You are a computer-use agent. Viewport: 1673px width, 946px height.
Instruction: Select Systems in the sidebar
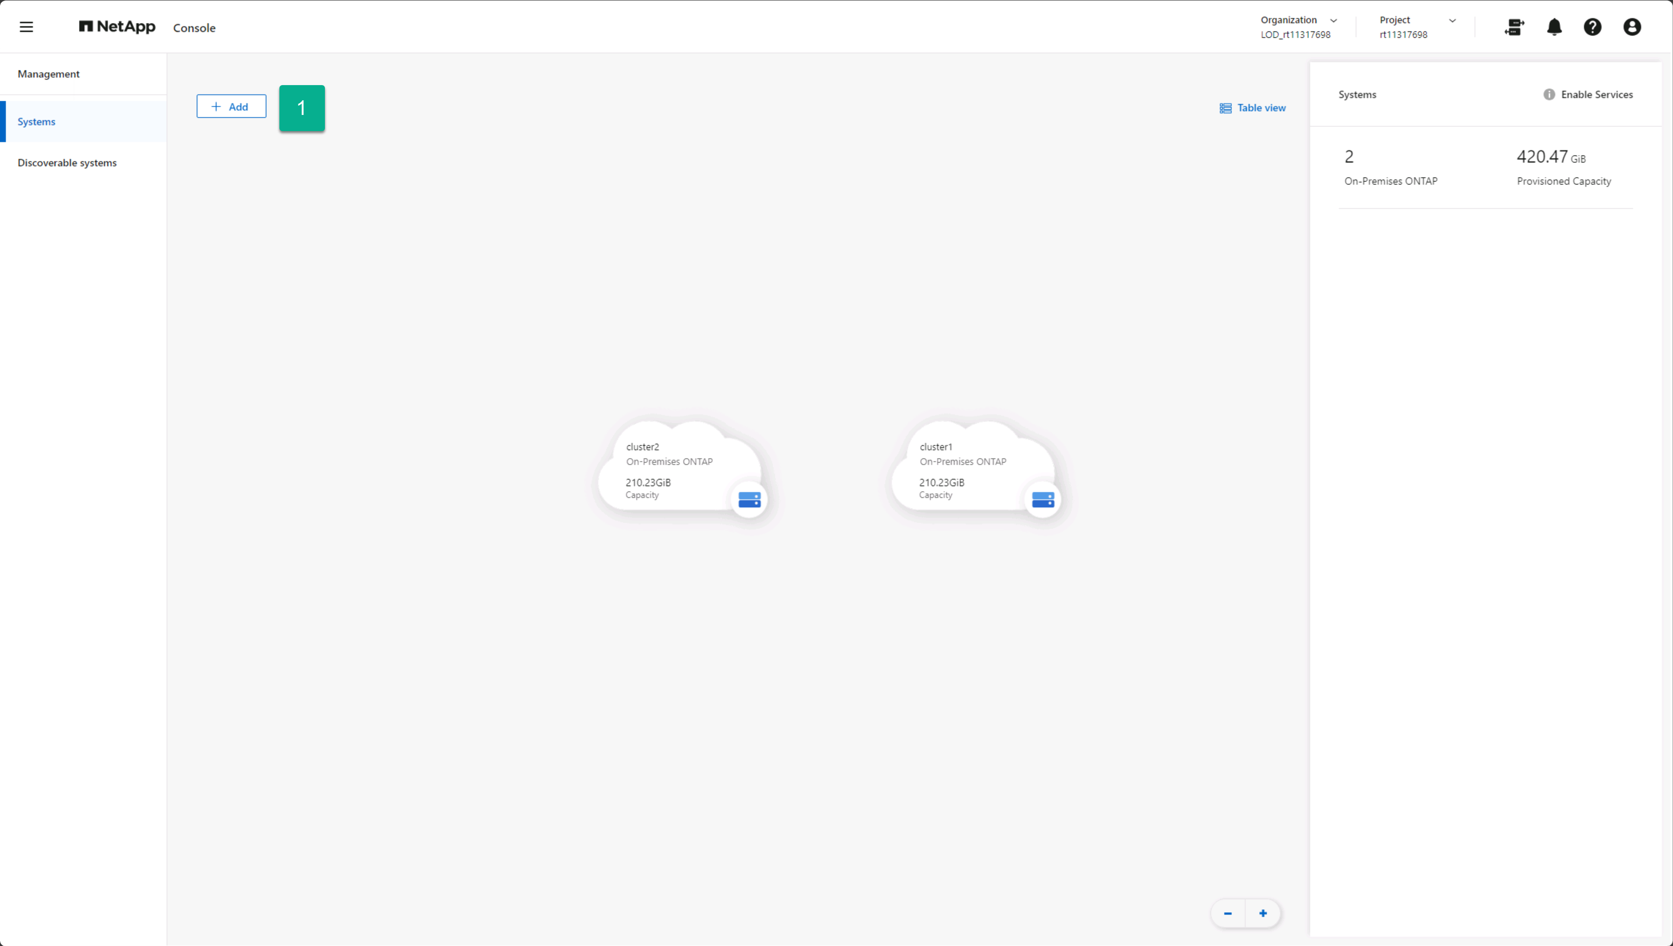[x=36, y=121]
